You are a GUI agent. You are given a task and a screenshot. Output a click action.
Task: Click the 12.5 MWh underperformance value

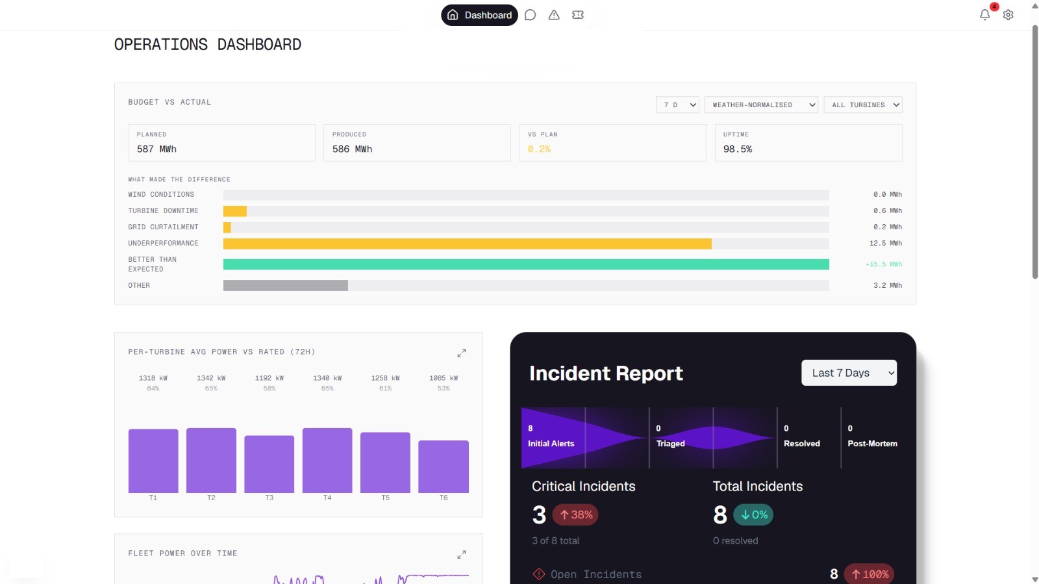tap(886, 244)
